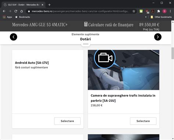
Task: Reload the current page
Action: click(16, 11)
